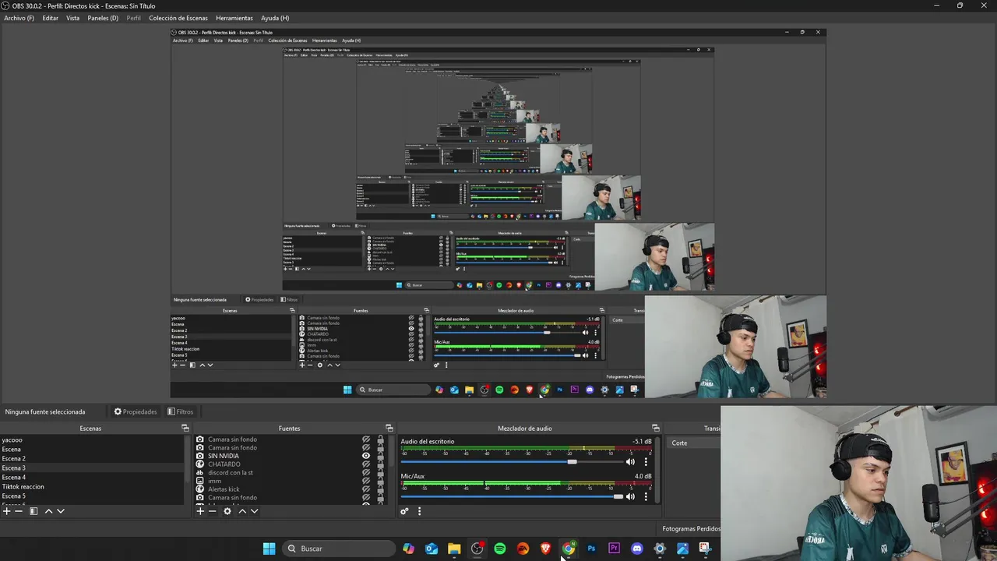Remove the selected scene with the minus icon
Image resolution: width=997 pixels, height=561 pixels.
tap(19, 511)
